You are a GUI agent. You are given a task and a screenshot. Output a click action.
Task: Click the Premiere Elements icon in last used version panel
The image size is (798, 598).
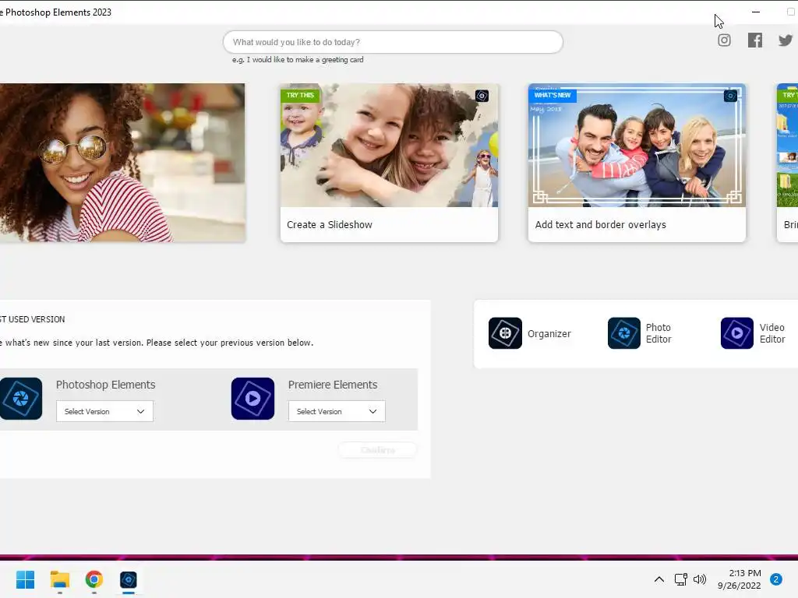point(252,399)
